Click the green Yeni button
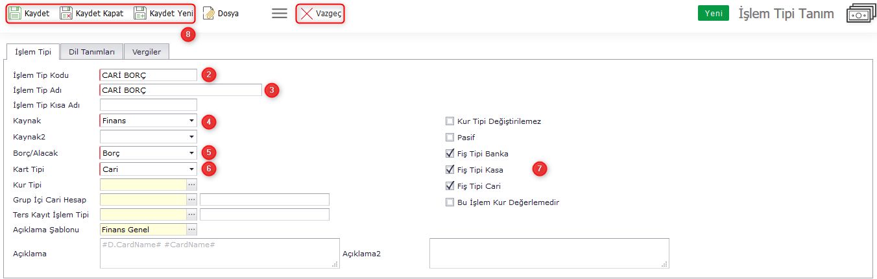 (x=714, y=14)
